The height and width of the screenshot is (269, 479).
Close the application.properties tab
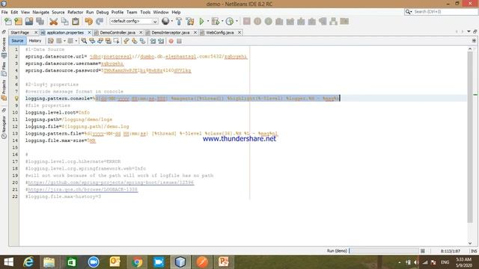[90, 32]
